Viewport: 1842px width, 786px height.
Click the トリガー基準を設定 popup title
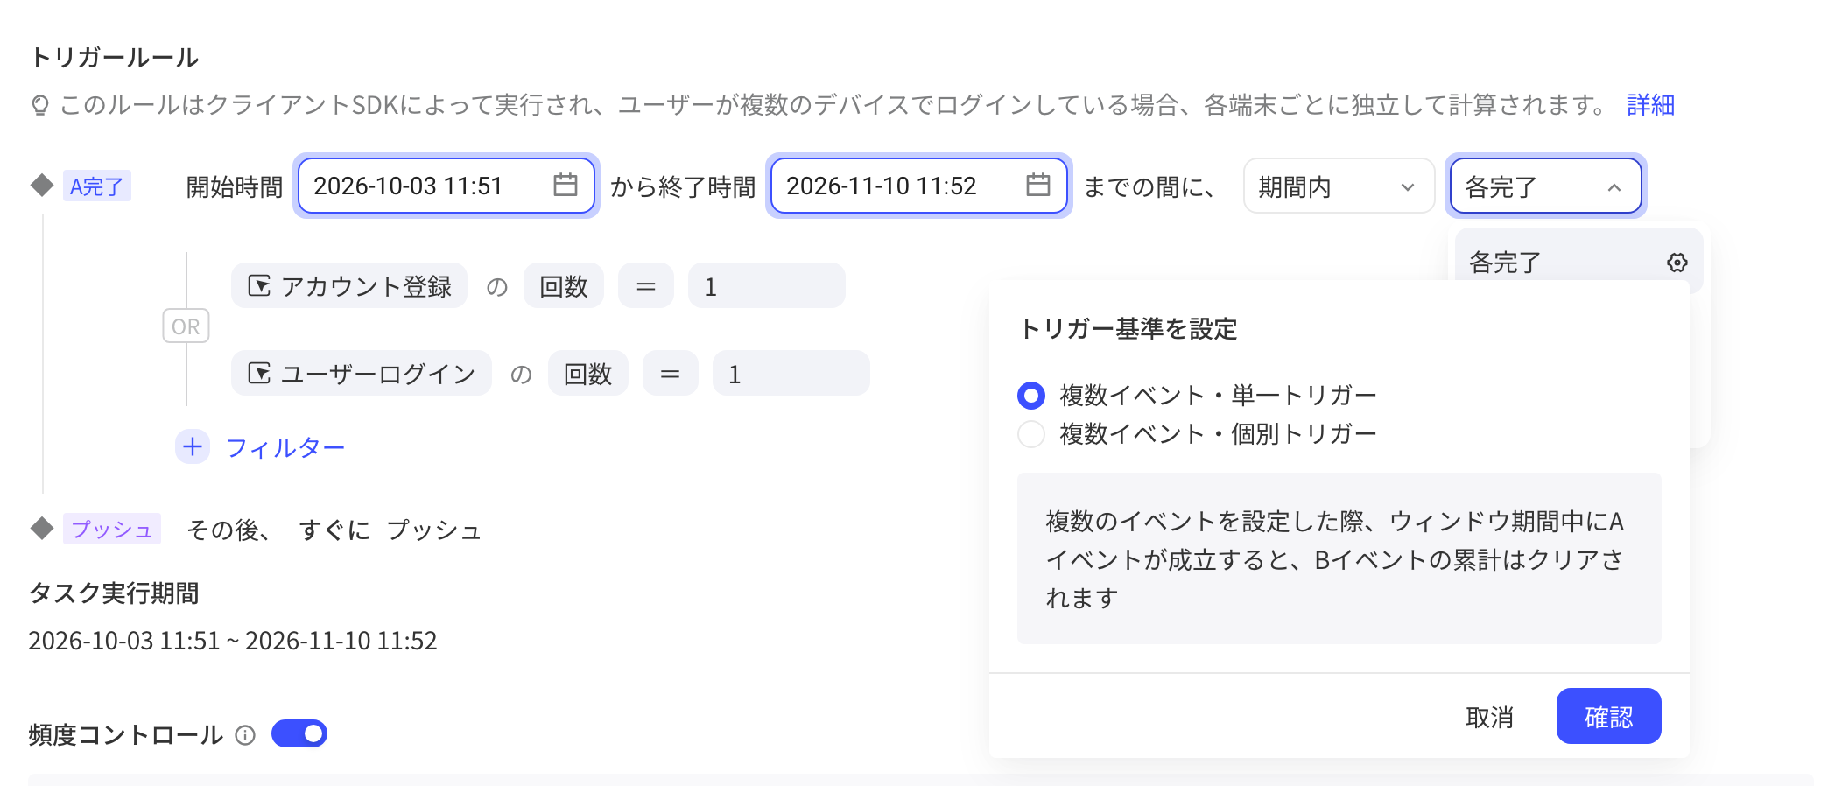pyautogui.click(x=1128, y=328)
